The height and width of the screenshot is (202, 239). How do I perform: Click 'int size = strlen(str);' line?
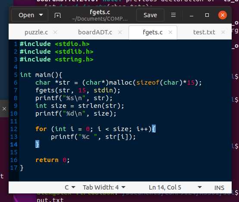[80, 106]
